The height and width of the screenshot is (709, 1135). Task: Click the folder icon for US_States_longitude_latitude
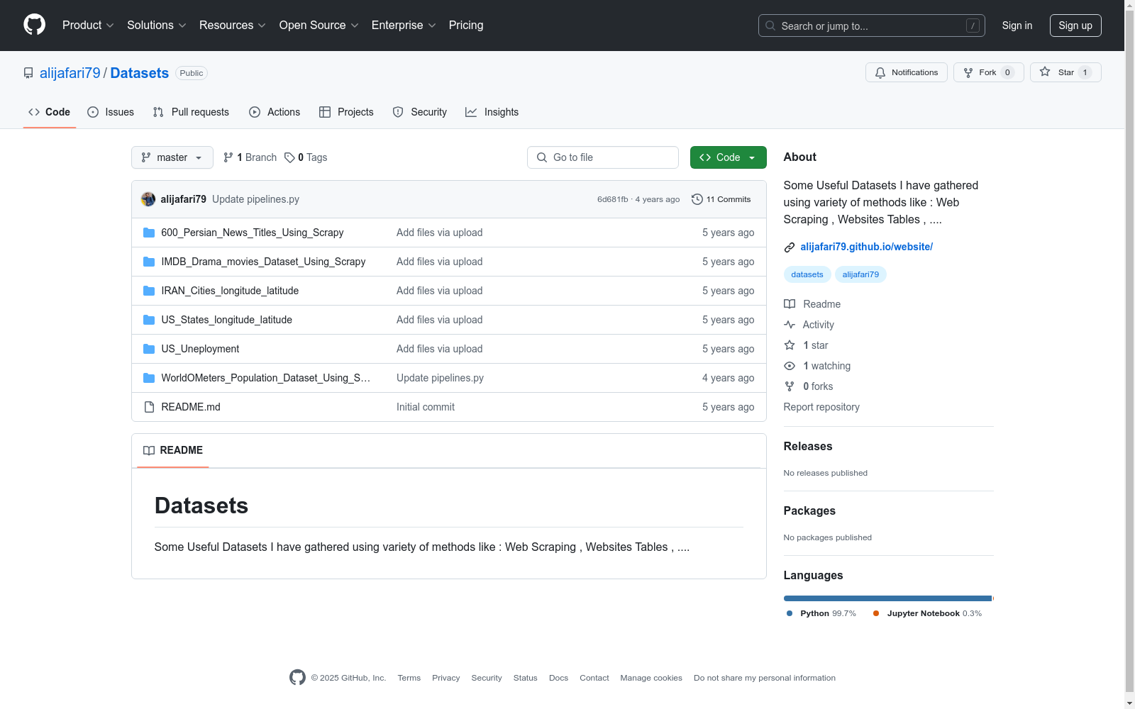click(149, 320)
